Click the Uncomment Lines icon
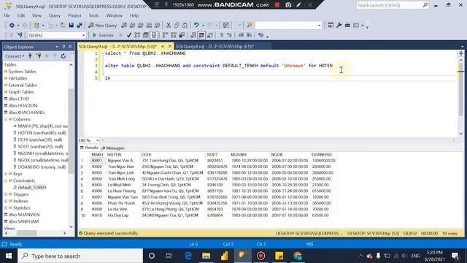 click(x=229, y=35)
